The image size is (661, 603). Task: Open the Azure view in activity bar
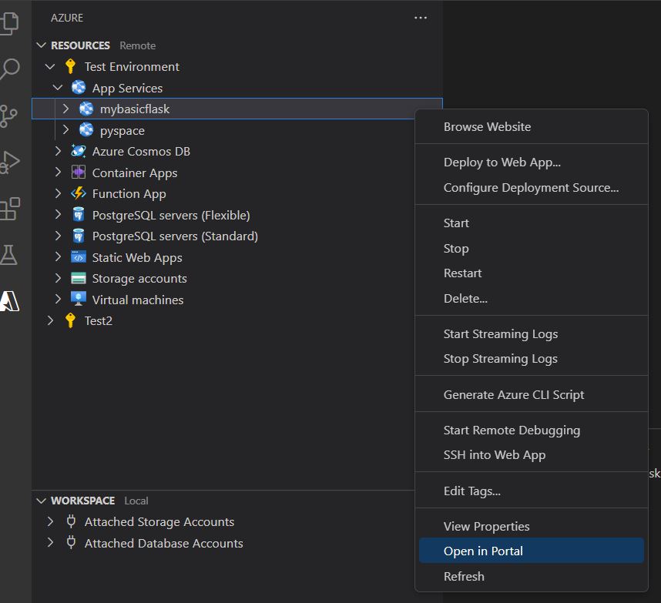pos(10,301)
